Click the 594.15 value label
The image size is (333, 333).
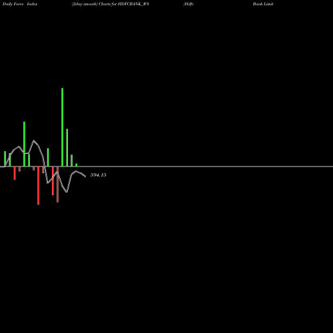(98, 175)
